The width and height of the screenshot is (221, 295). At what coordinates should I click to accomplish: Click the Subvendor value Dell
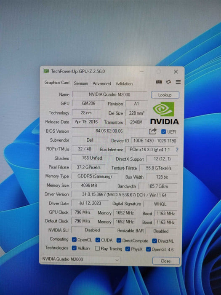pos(90,140)
